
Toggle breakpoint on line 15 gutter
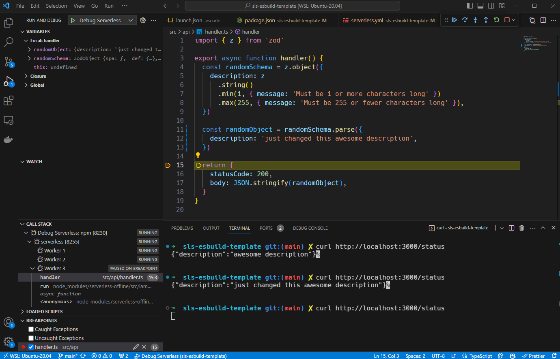tap(168, 165)
